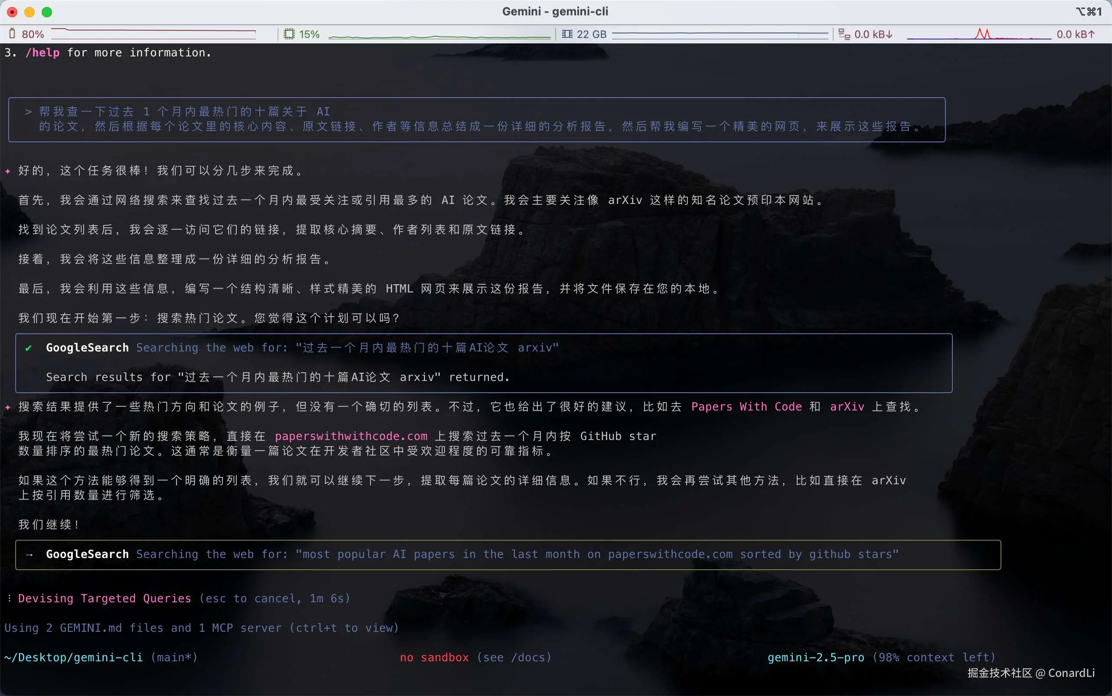Click the arrow icon on running GoogleSearch
This screenshot has width=1112, height=696.
[x=29, y=555]
